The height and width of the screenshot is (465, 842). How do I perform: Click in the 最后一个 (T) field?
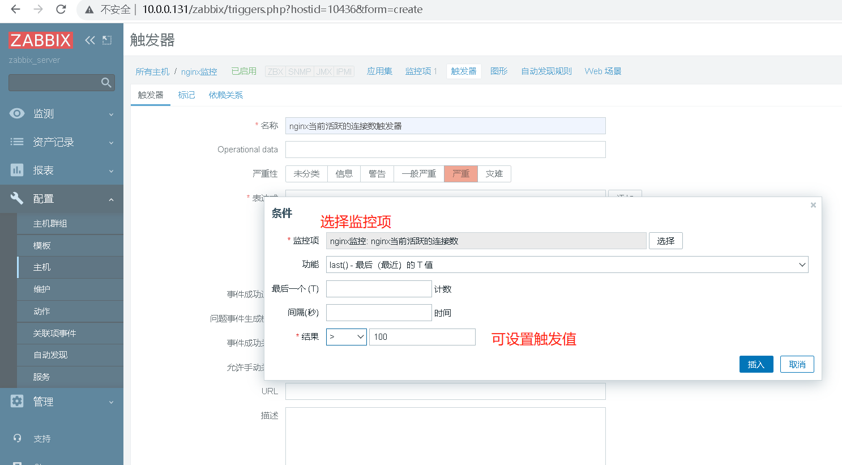(379, 289)
